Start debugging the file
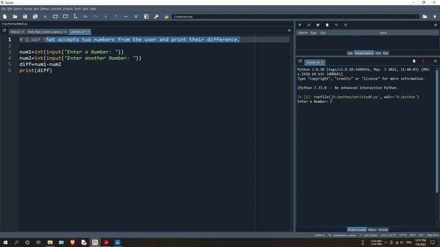Viewport: 440px width, 247px height. click(85, 16)
